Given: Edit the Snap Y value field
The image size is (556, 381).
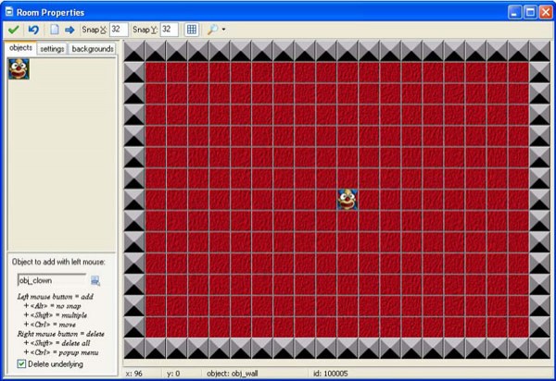Looking at the screenshot, I should click(170, 30).
